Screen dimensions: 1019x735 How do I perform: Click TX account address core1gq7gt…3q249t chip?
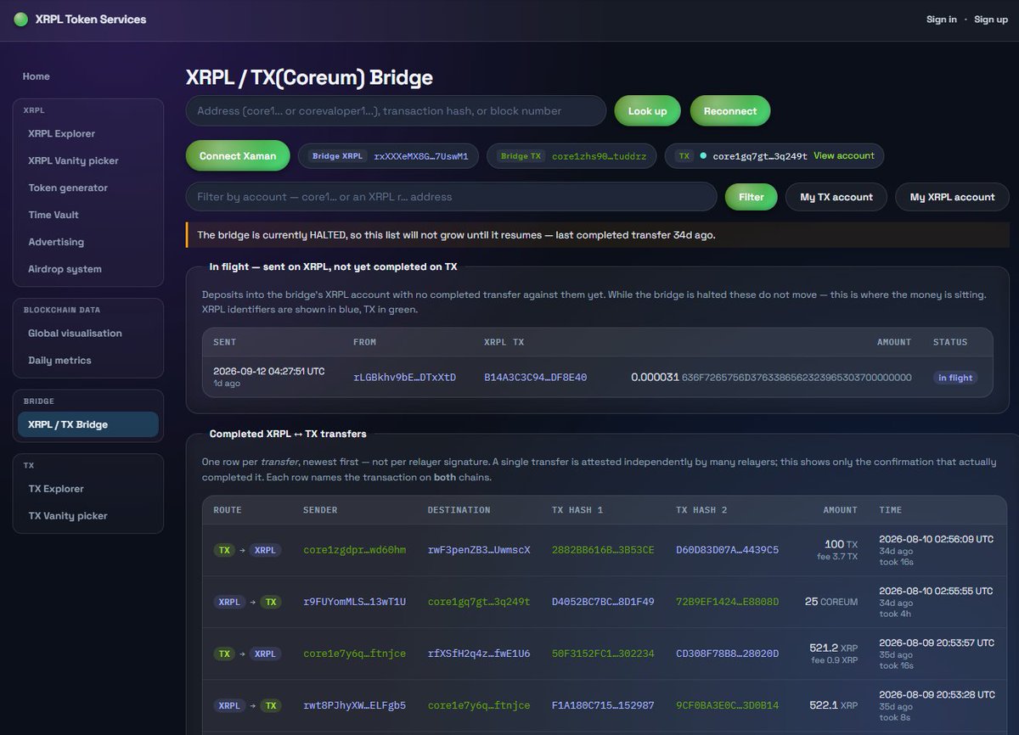[760, 156]
